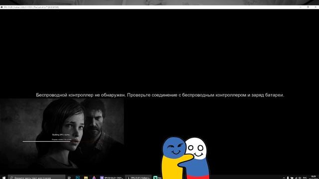This screenshot has height=179, width=319.
Task: Open the pink droplet app on taskbar
Action: pyautogui.click(x=94, y=178)
